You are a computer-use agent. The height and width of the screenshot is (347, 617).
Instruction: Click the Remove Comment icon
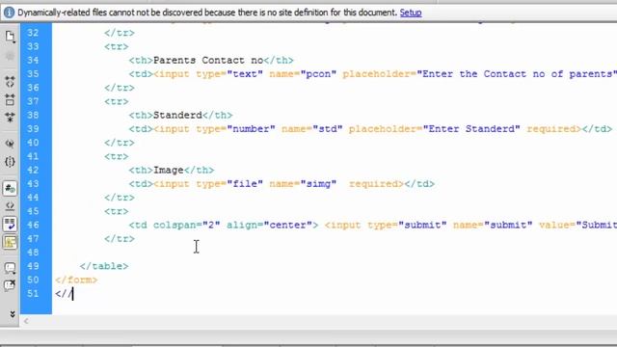(x=10, y=285)
